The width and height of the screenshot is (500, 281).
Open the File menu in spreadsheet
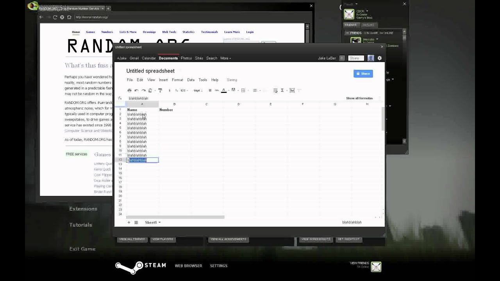[x=130, y=80]
